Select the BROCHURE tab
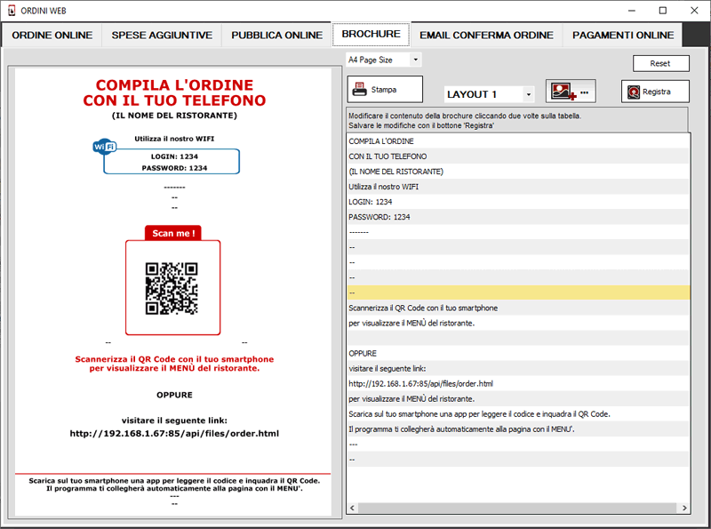Viewport: 711px width, 529px height. [x=371, y=34]
